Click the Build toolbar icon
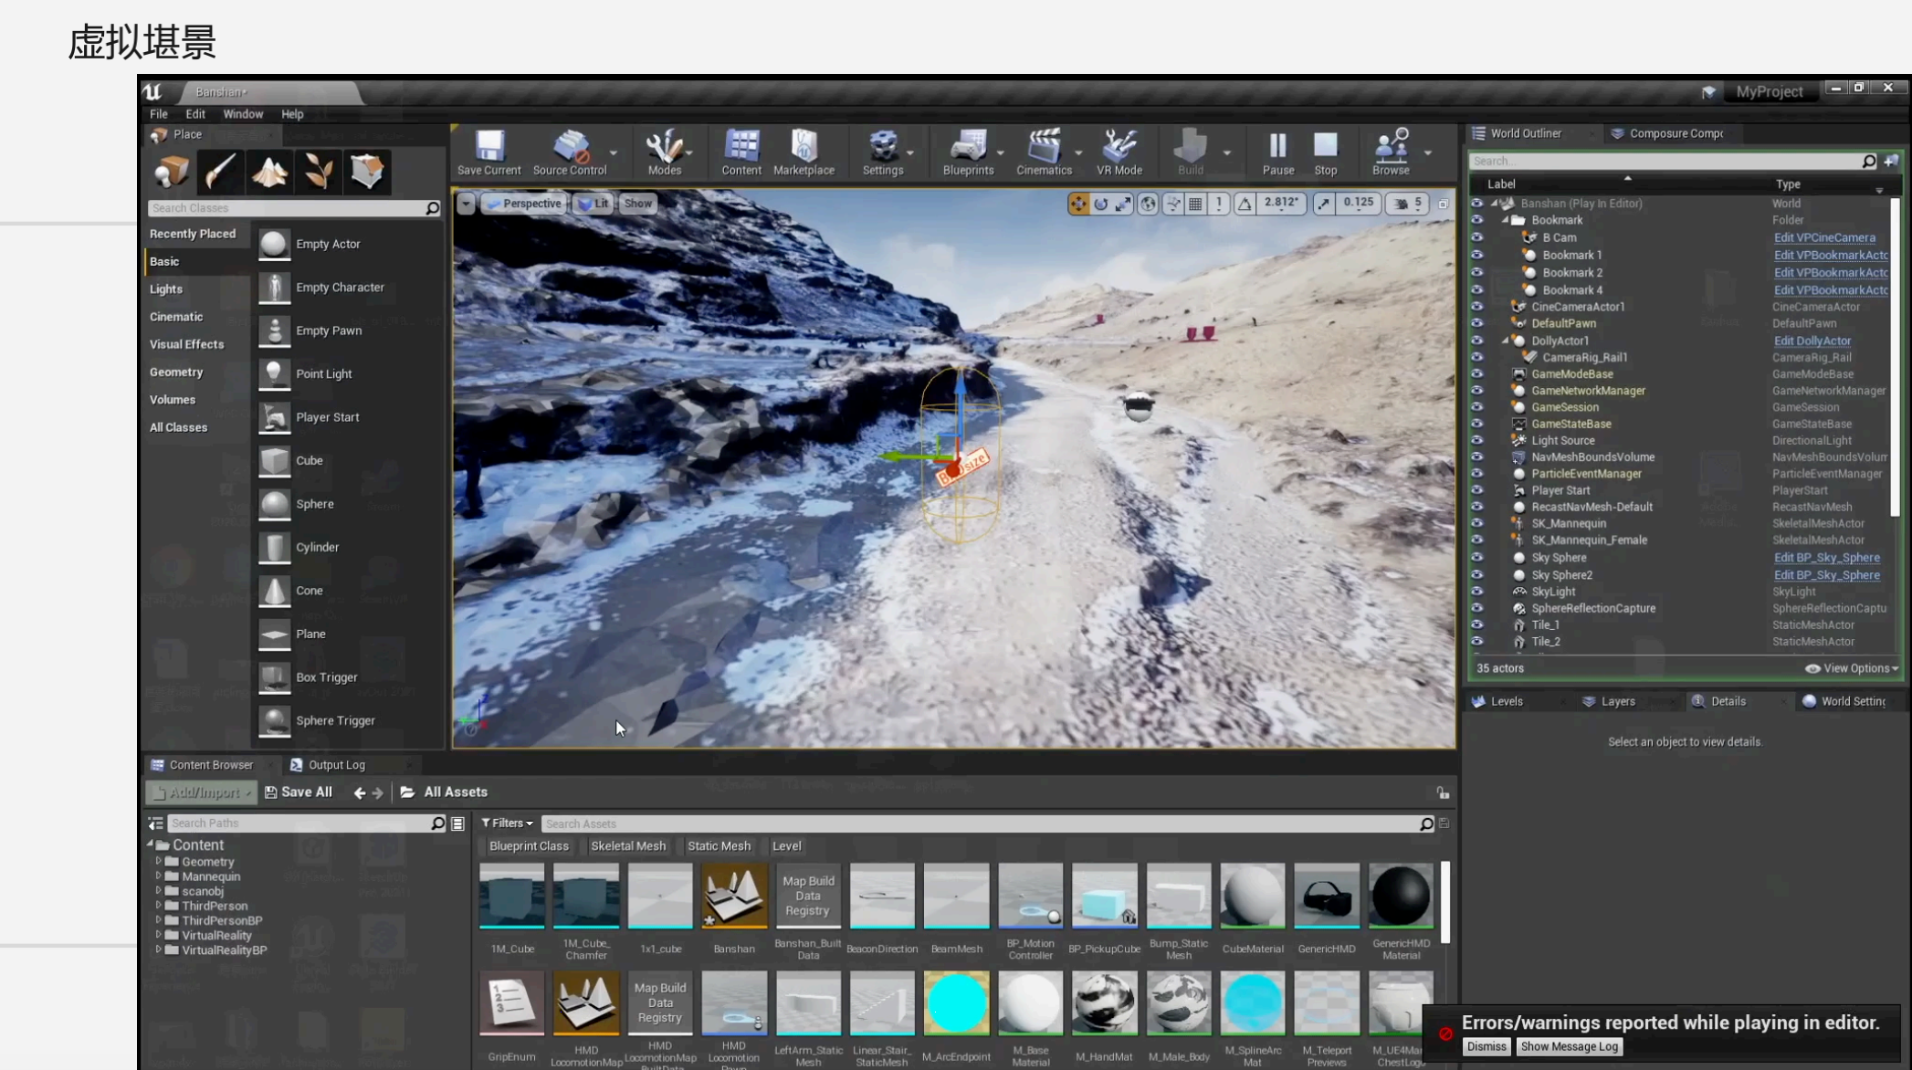 click(1190, 152)
